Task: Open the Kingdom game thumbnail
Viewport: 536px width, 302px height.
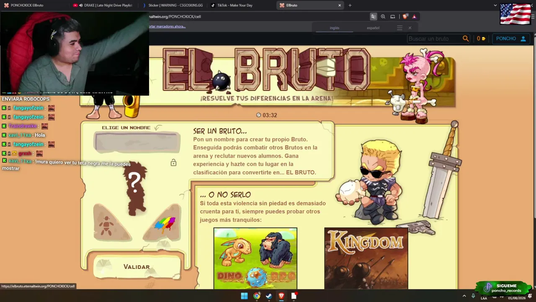Action: [366, 258]
